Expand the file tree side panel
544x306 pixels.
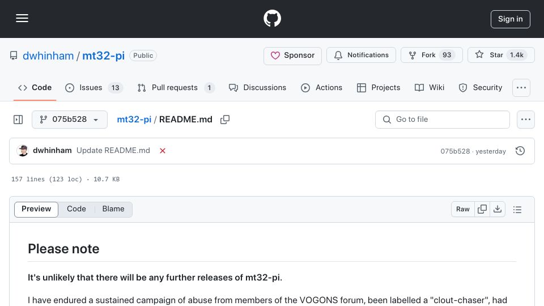[x=18, y=120]
